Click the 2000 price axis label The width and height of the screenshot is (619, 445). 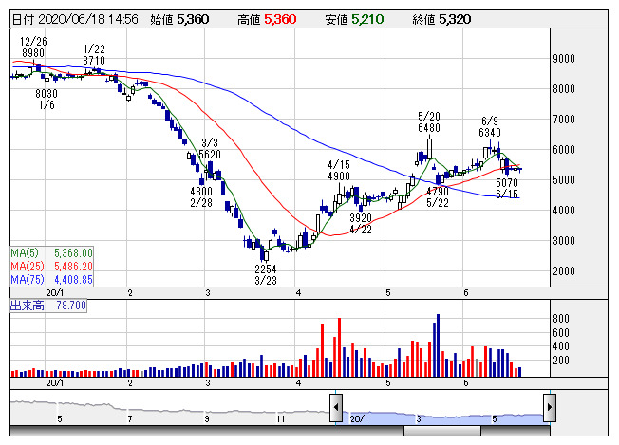pos(564,271)
